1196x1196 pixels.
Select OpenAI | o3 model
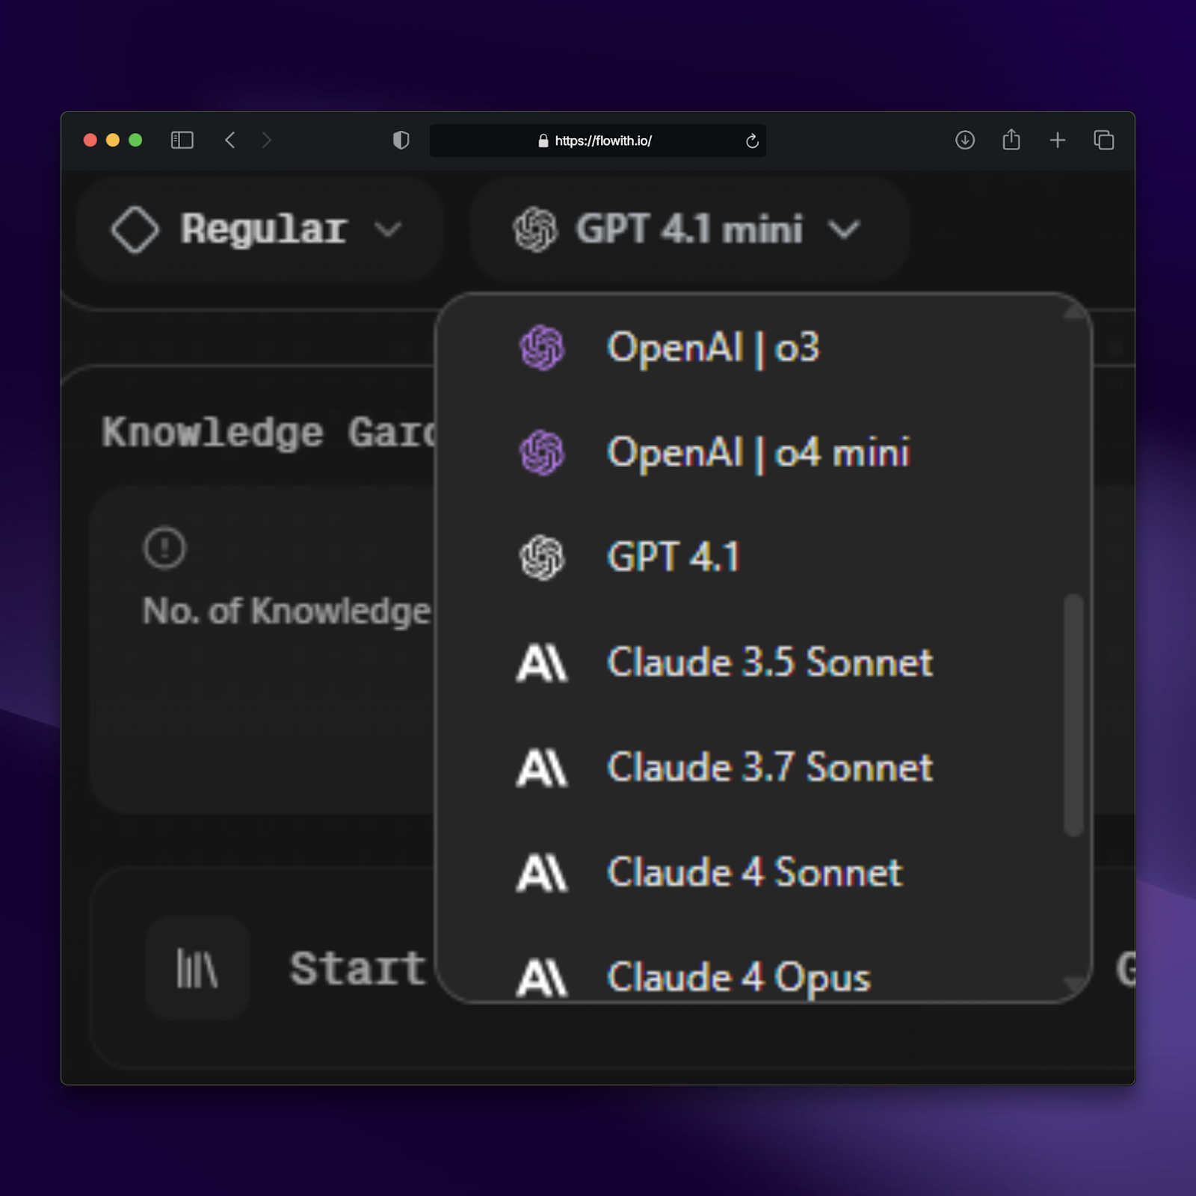tap(712, 348)
